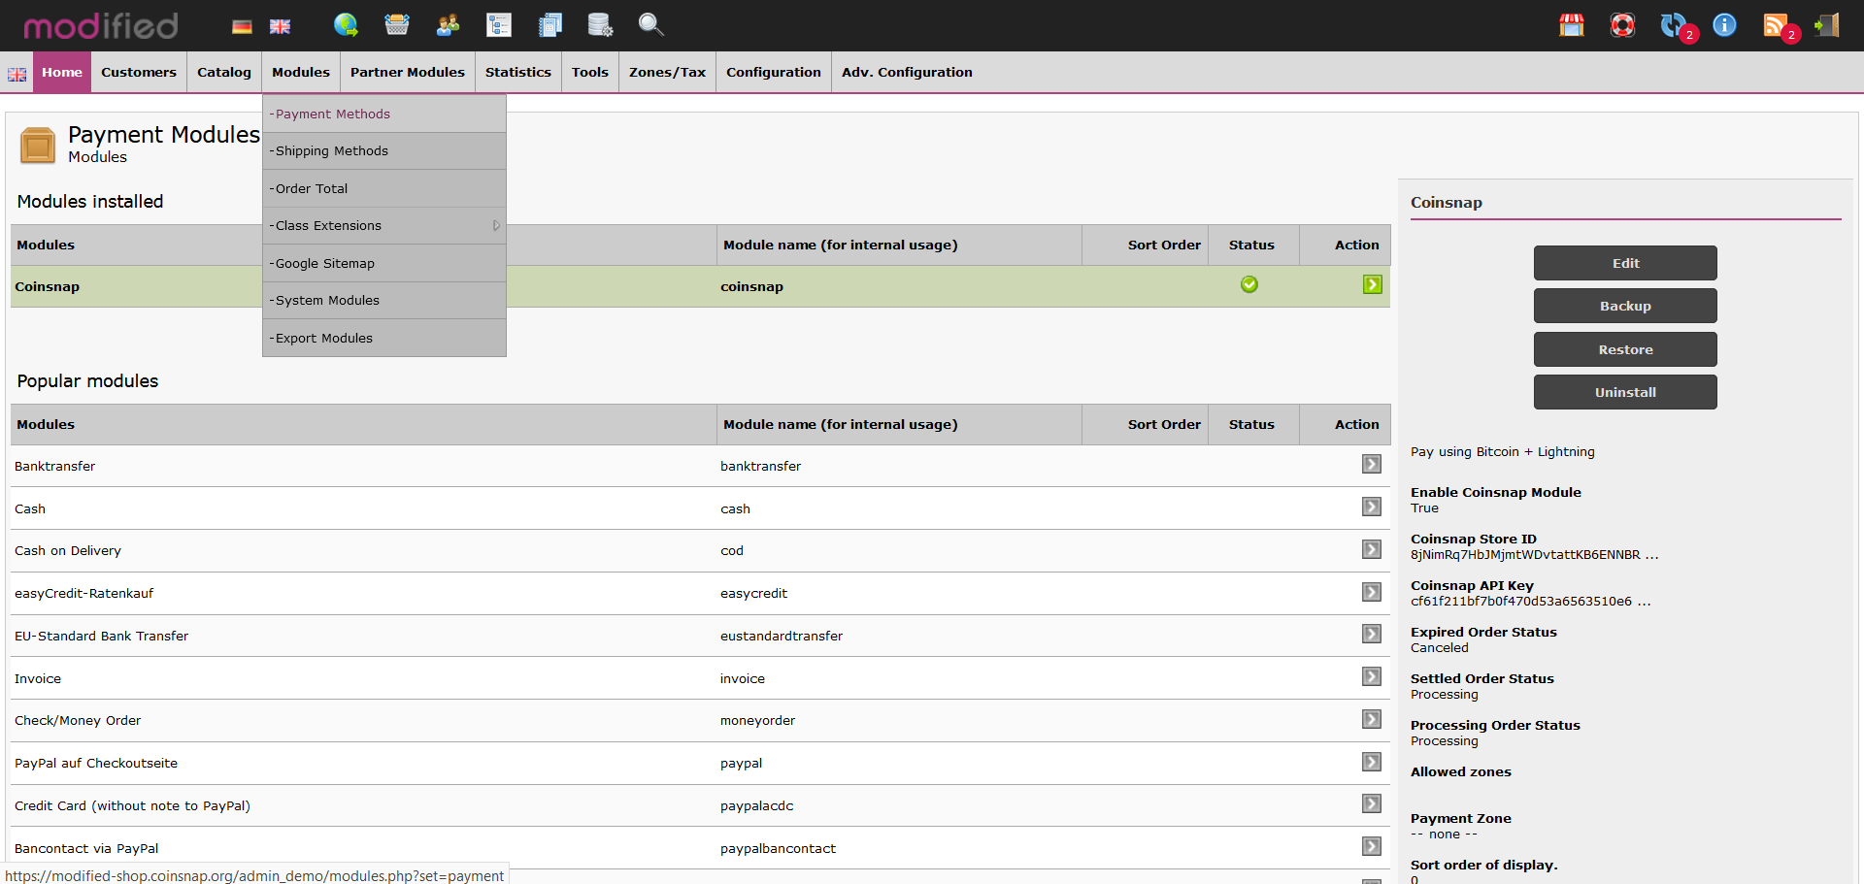Image resolution: width=1864 pixels, height=884 pixels.
Task: Open the blue notebook content icon
Action: (549, 24)
